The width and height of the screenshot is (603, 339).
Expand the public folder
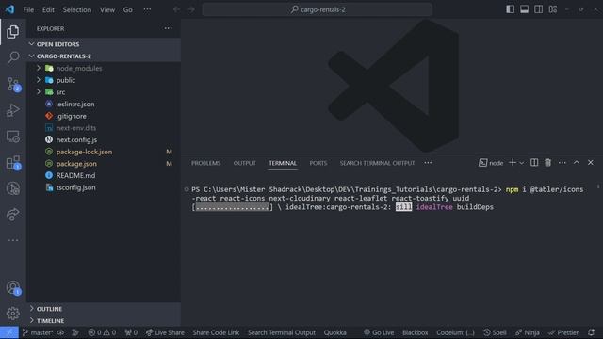click(104, 80)
